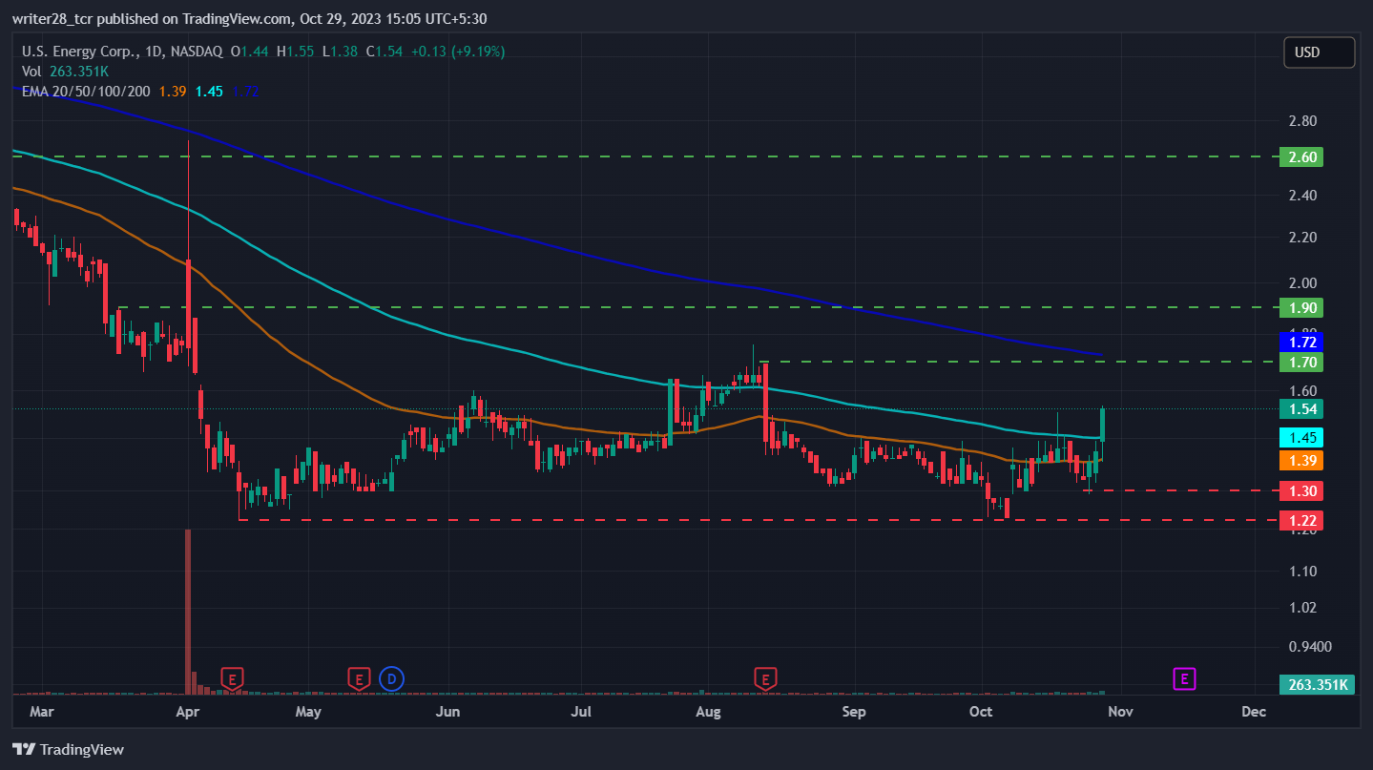Click the Nov label on time axis
Image resolution: width=1373 pixels, height=770 pixels.
pos(1120,712)
